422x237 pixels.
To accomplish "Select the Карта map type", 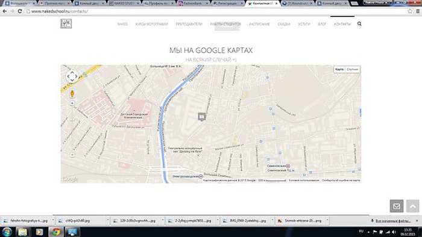I will pyautogui.click(x=339, y=69).
